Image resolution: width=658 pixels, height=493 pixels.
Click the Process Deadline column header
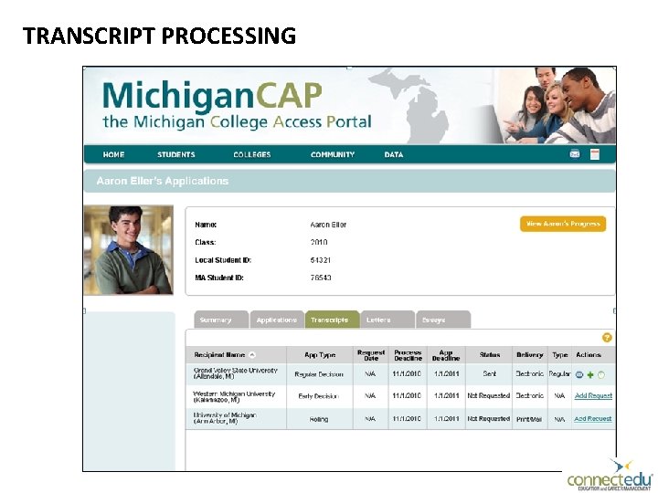(x=408, y=355)
